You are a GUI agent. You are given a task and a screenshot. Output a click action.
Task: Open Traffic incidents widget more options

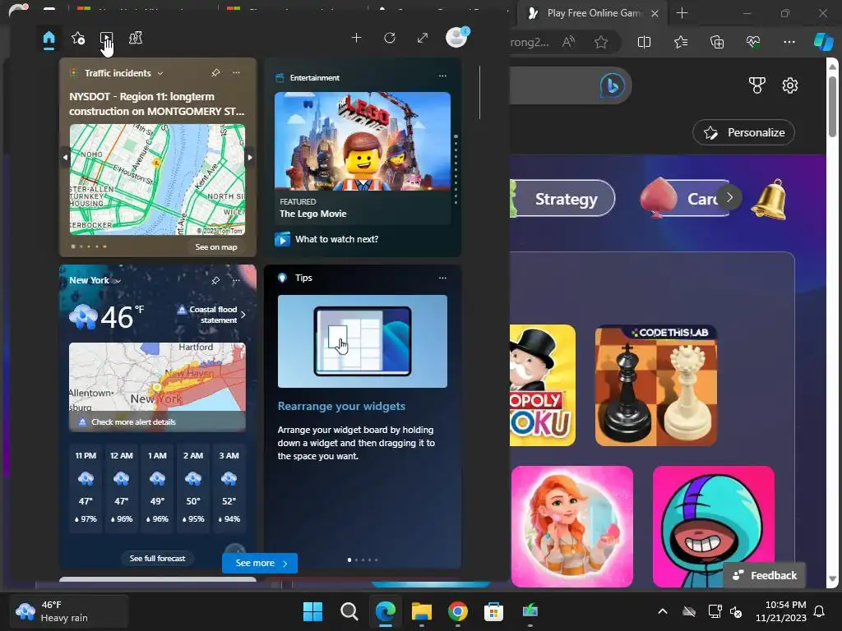[236, 72]
